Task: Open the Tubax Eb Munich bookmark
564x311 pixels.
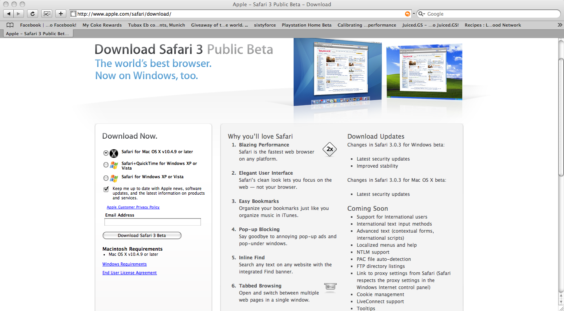Action: (157, 25)
